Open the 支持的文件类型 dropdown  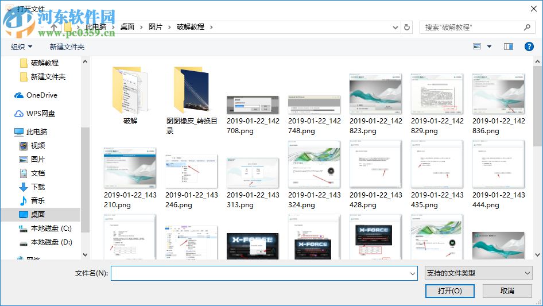coord(479,273)
